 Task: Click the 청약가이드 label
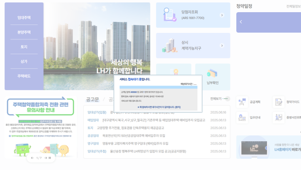[293, 102]
